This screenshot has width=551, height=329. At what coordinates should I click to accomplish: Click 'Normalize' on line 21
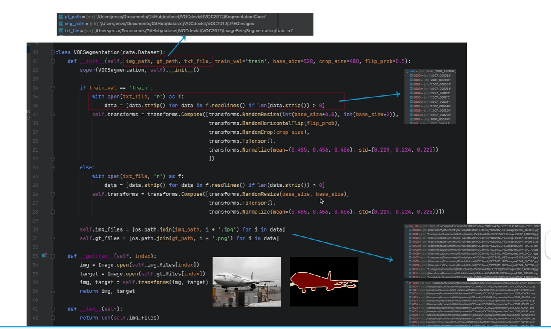coord(256,150)
